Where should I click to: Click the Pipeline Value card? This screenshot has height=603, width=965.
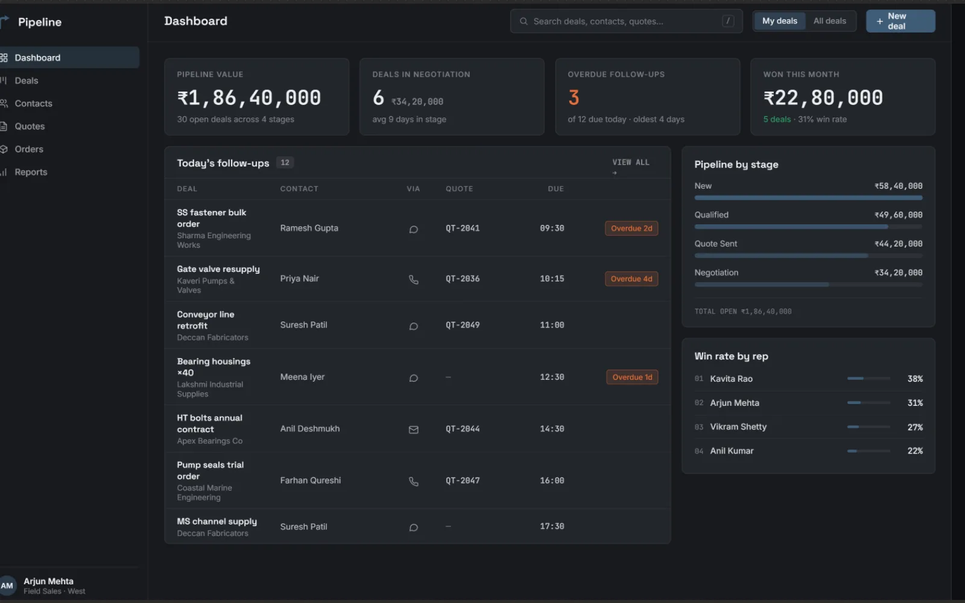[257, 97]
